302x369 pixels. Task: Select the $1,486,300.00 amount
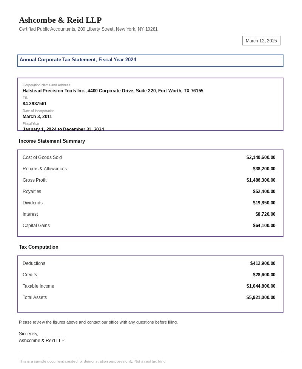pos(261,180)
